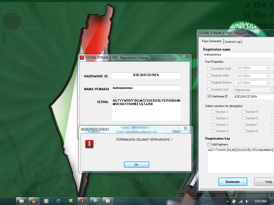Click the Generate button in Keygen

[233, 182]
